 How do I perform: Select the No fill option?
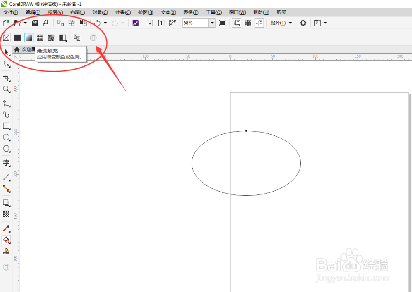coord(6,38)
